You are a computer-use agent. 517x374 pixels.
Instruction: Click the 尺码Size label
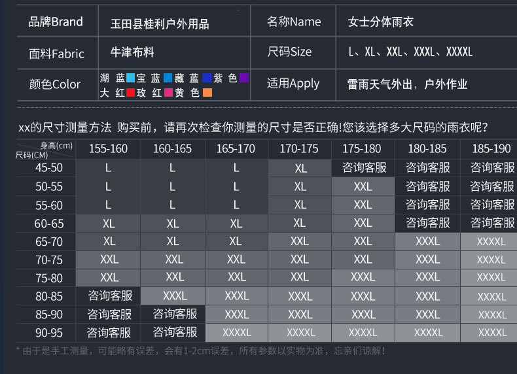tap(289, 52)
